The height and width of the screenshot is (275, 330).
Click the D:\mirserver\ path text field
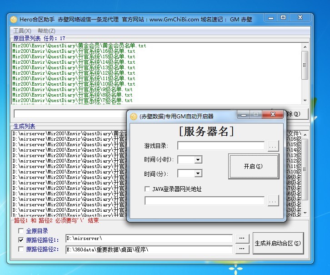[149, 239]
